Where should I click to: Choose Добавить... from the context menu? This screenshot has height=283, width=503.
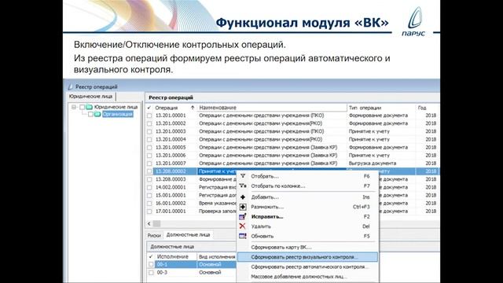[308, 197]
